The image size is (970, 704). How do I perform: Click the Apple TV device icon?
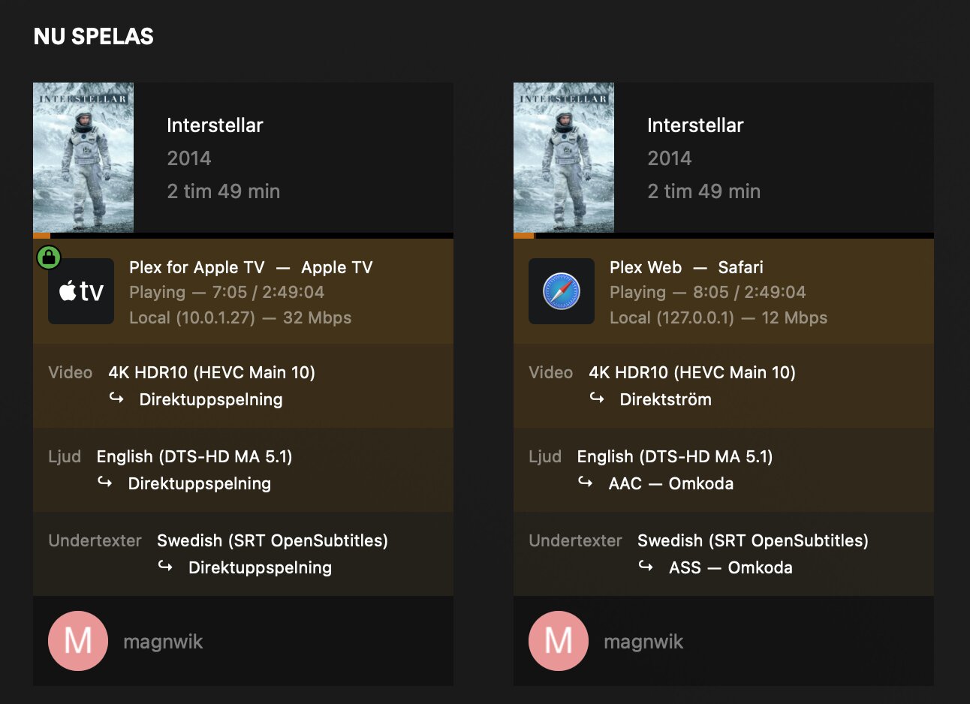click(x=81, y=291)
